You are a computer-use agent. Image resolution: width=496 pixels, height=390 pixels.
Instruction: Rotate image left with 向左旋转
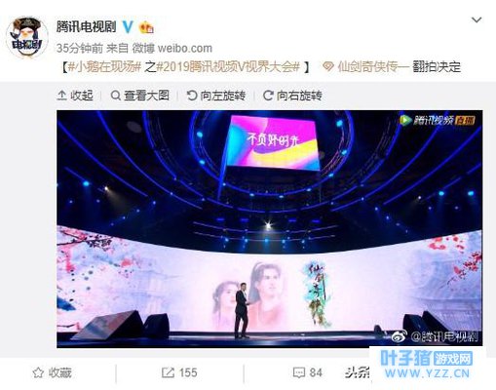[216, 96]
